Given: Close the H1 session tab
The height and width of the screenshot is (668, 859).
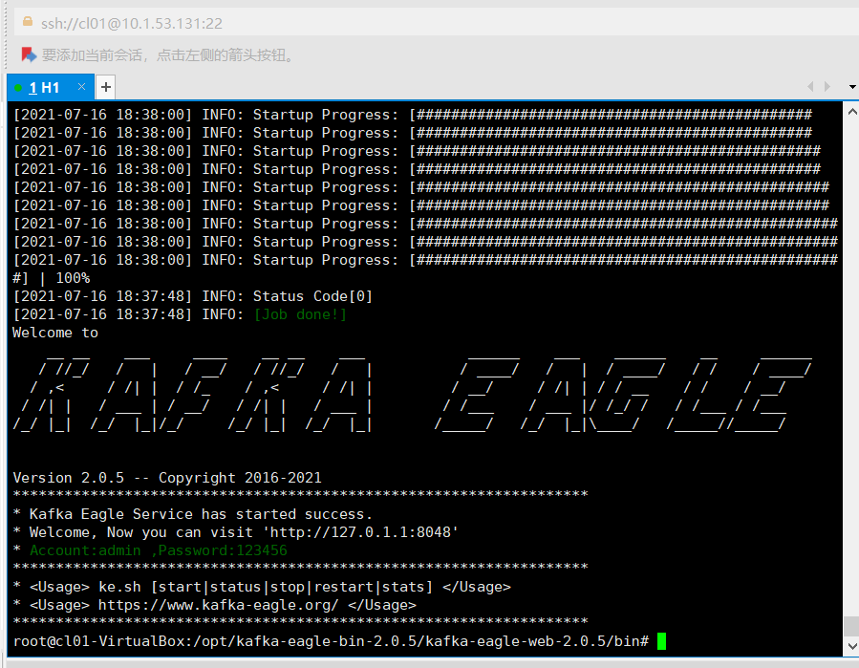Looking at the screenshot, I should (81, 87).
